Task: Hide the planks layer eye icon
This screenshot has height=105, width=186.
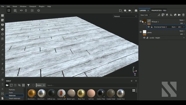Action: click(x=141, y=32)
